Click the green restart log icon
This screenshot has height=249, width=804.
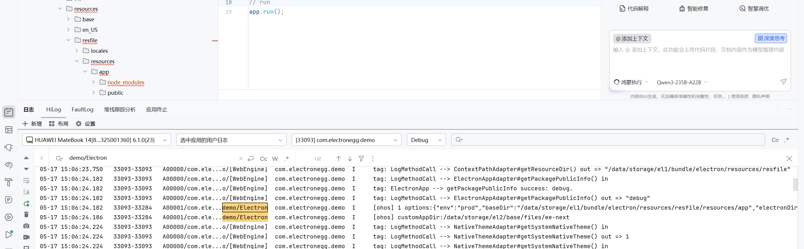[27, 204]
